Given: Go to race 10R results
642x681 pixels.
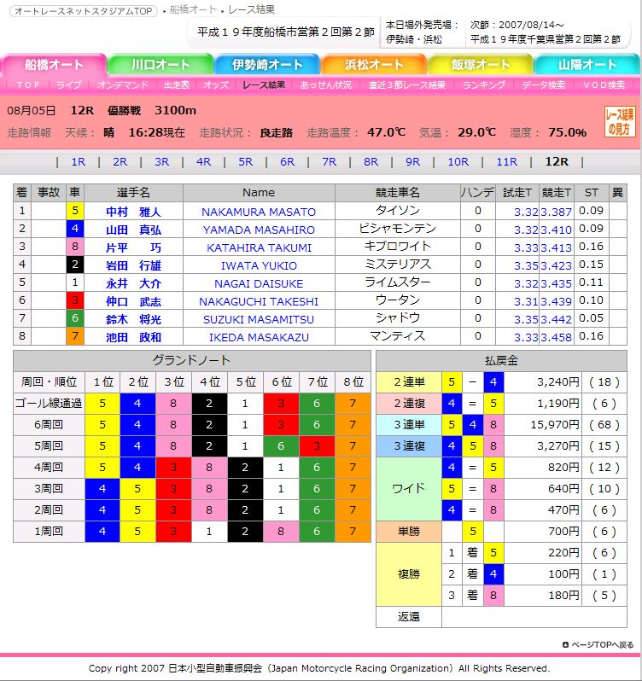Looking at the screenshot, I should [458, 162].
